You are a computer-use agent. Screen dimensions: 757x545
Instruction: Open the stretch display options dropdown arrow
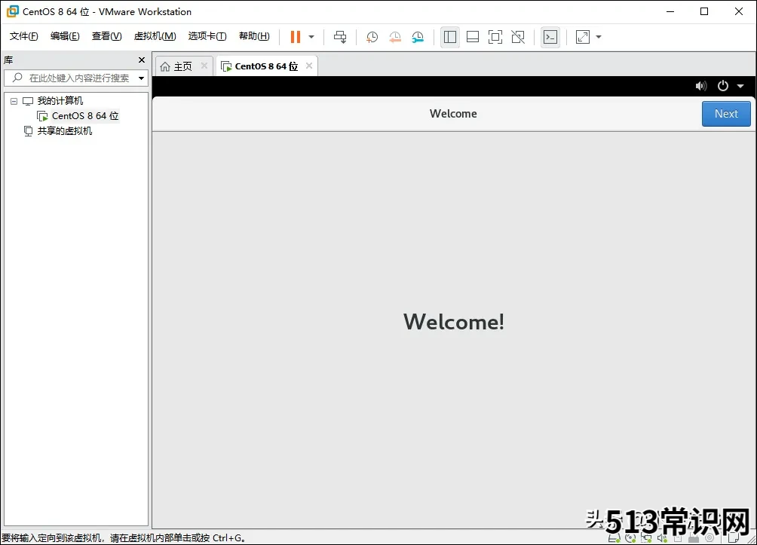[x=599, y=37]
